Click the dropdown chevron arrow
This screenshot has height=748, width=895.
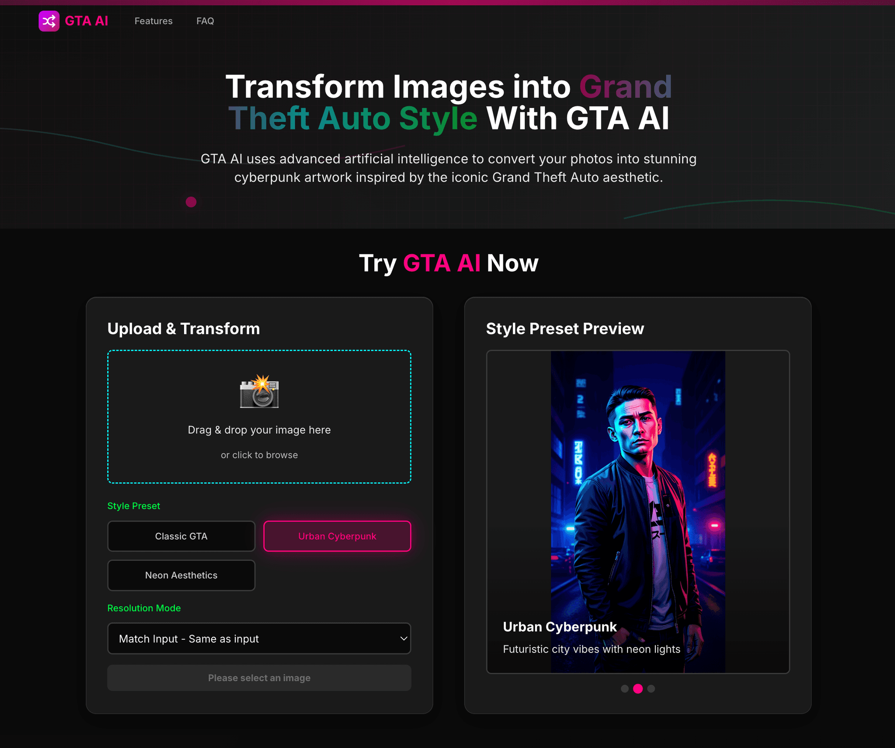coord(404,639)
